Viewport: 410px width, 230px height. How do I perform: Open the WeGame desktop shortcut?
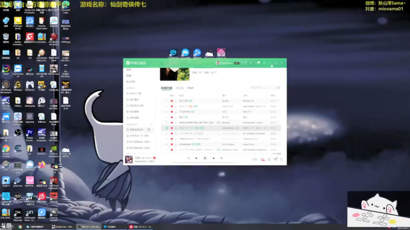click(x=18, y=86)
